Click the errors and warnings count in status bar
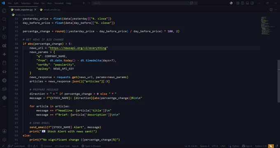The width and height of the screenshot is (280, 148). (33, 146)
